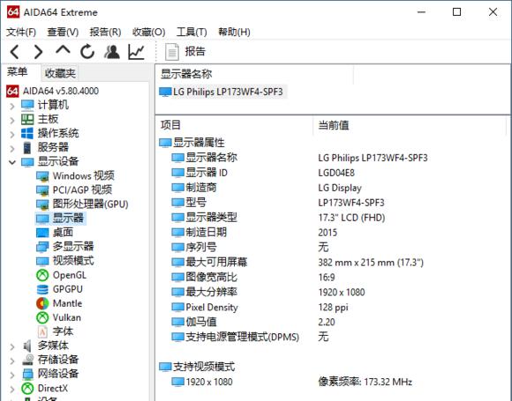This screenshot has width=512, height=401.
Task: Open the 收藏(O) menu
Action: pyautogui.click(x=148, y=32)
